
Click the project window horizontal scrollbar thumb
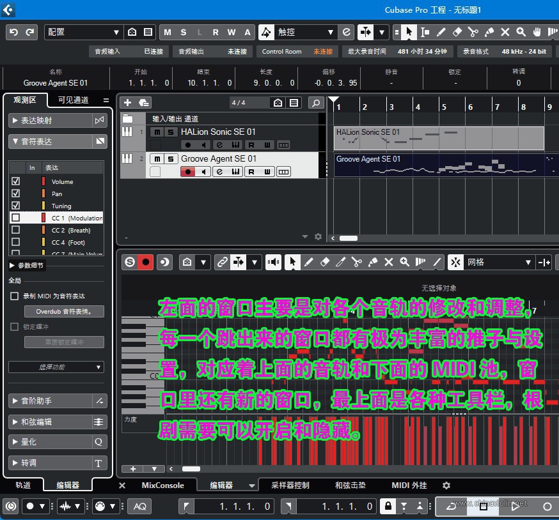click(x=349, y=238)
